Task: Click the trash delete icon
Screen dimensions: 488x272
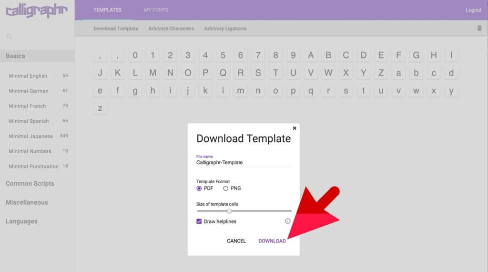Action: (x=479, y=28)
